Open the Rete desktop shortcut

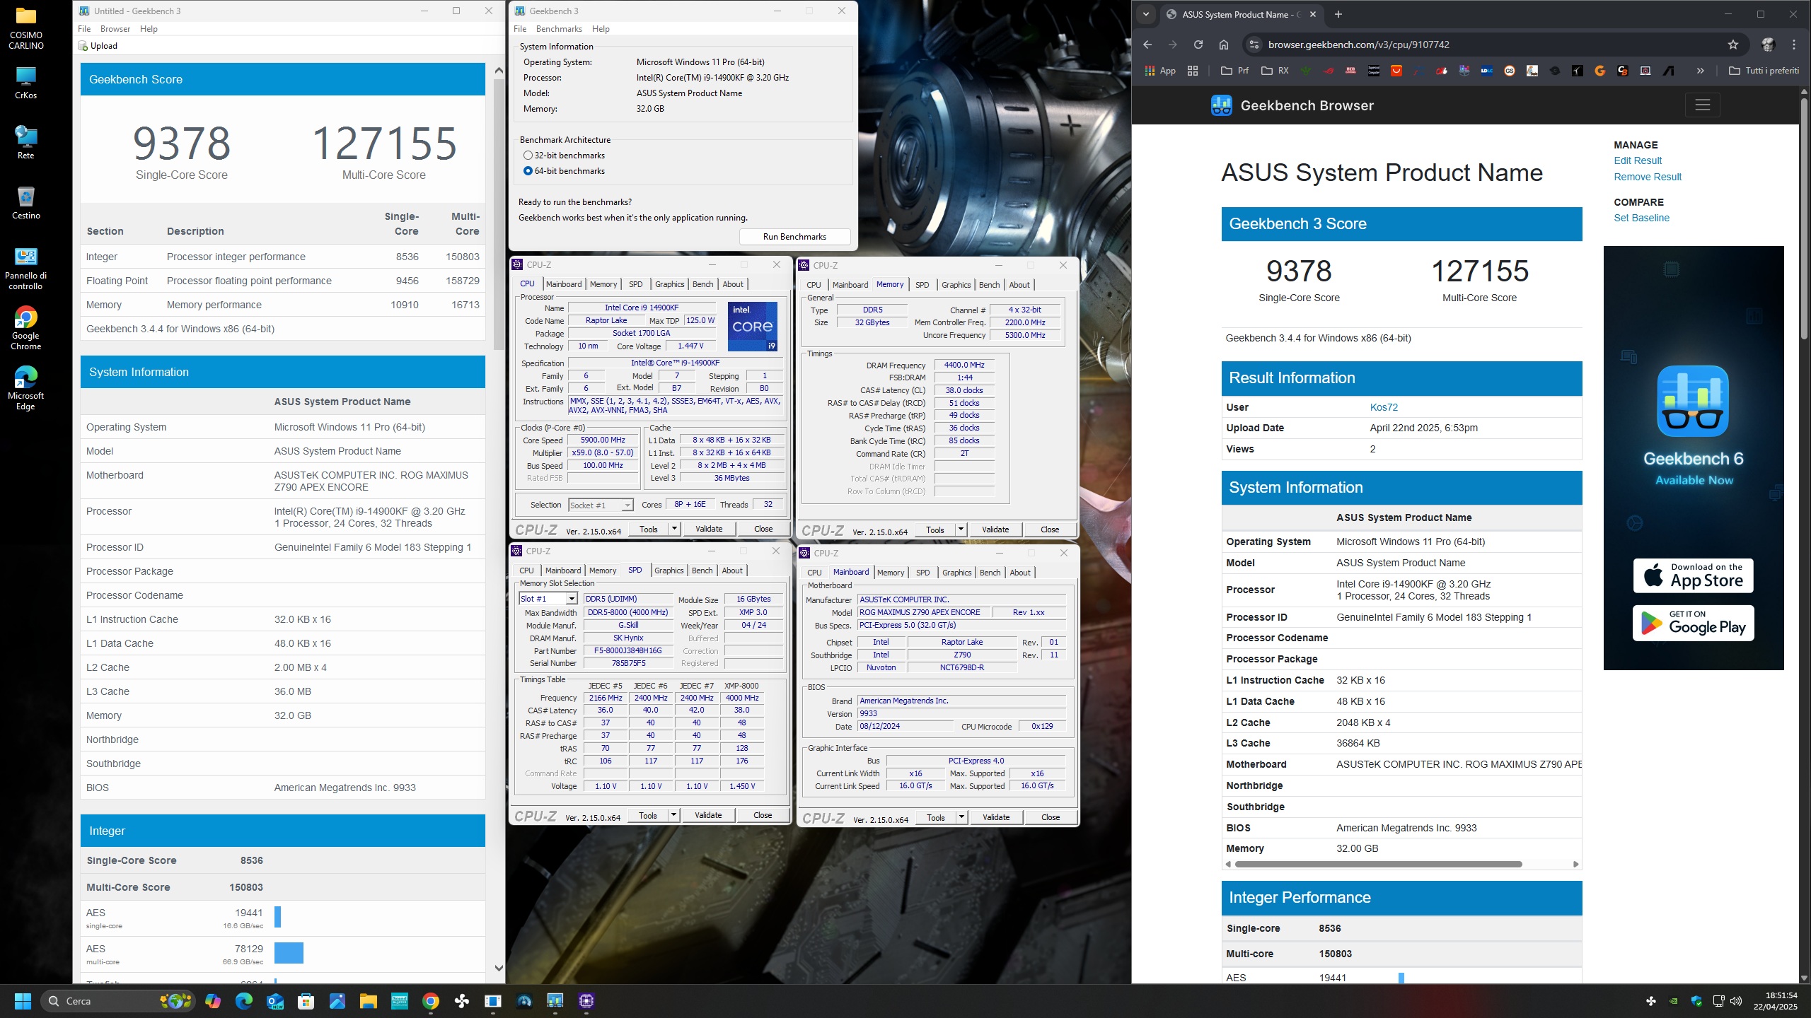(x=25, y=142)
